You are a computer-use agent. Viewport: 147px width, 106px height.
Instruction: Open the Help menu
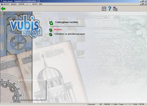40,4
